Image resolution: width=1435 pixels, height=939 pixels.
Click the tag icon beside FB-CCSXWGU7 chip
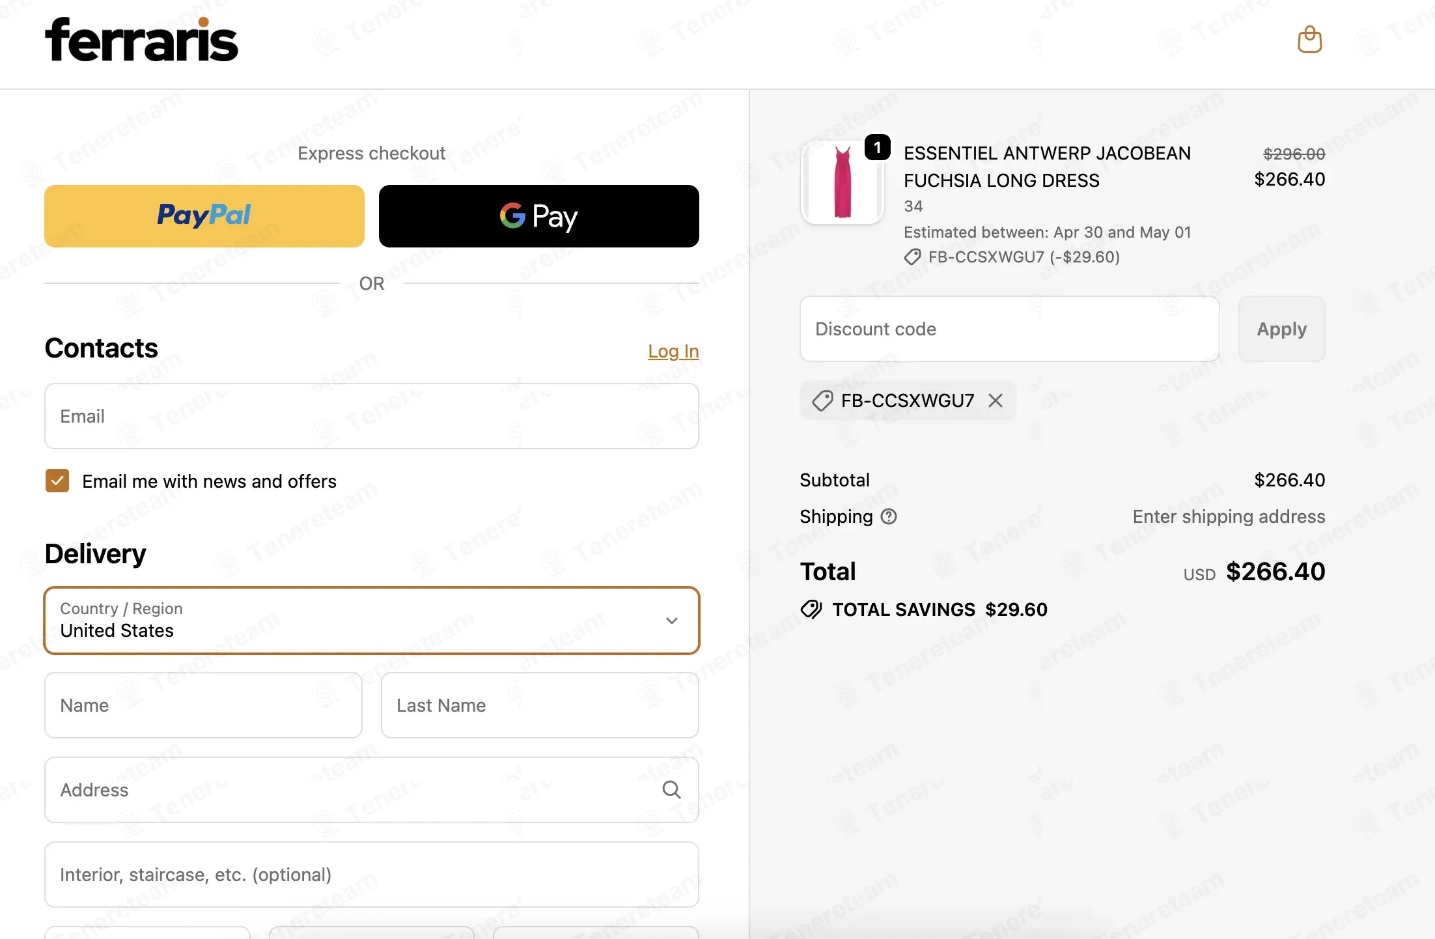pyautogui.click(x=822, y=400)
